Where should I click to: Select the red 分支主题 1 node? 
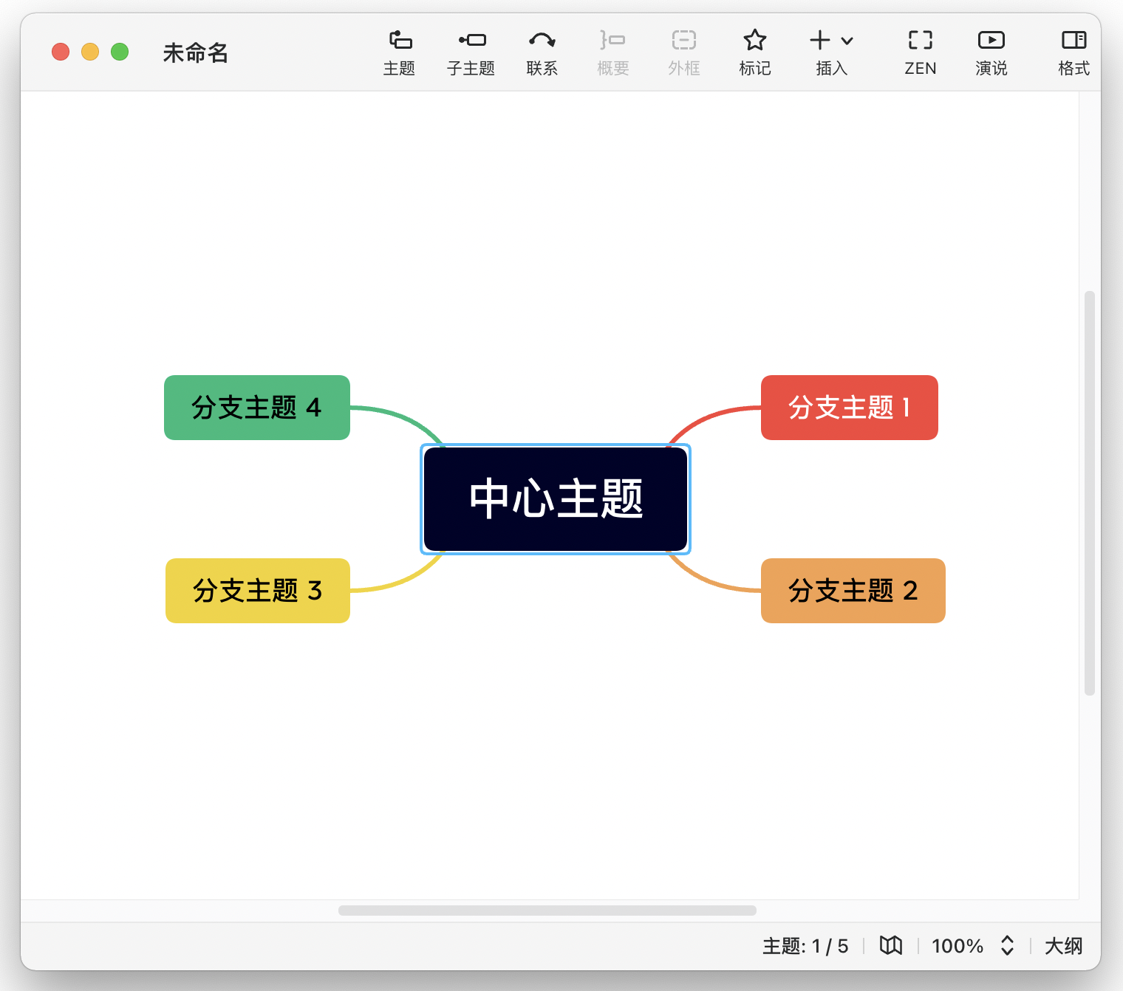tap(850, 408)
